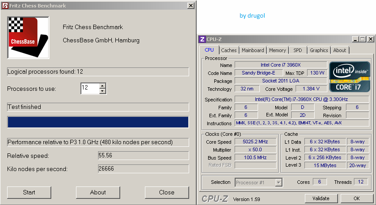Close the CPU-Z window
376x205 pixels.
(371, 39)
